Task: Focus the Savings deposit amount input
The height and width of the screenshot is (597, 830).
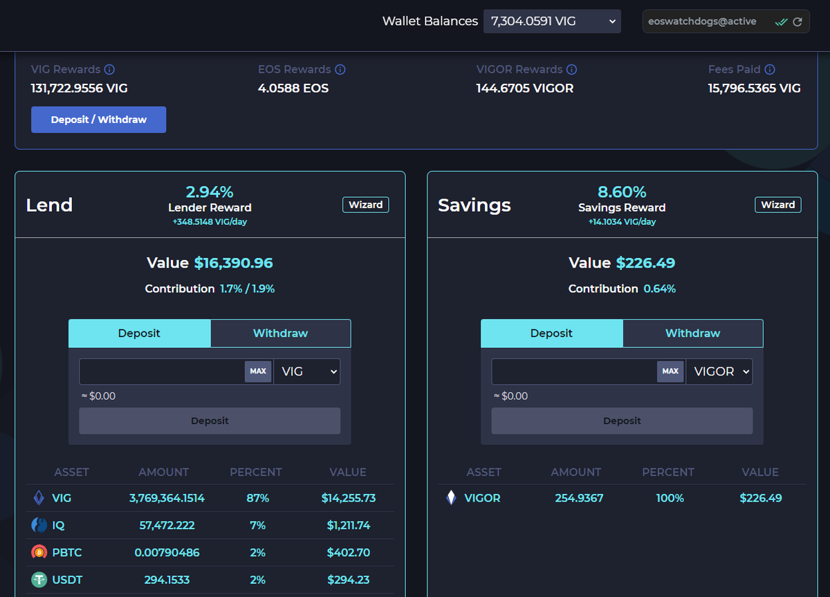Action: point(574,371)
